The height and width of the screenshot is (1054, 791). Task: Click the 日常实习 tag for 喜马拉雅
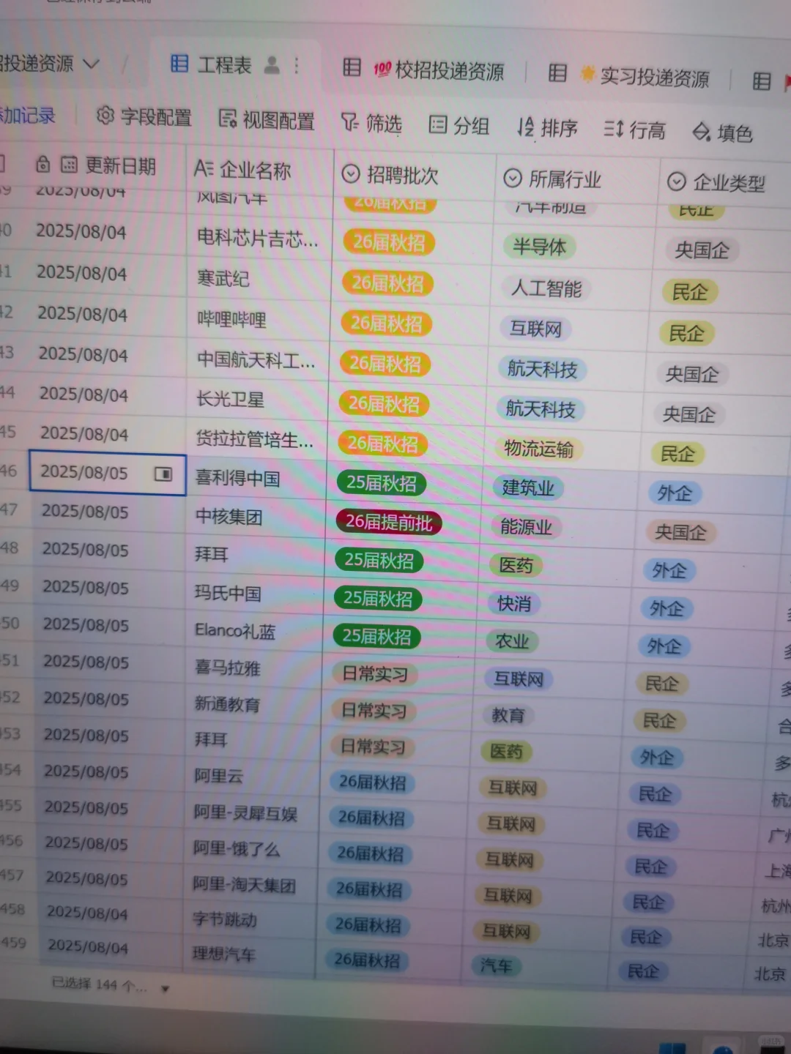click(x=375, y=673)
